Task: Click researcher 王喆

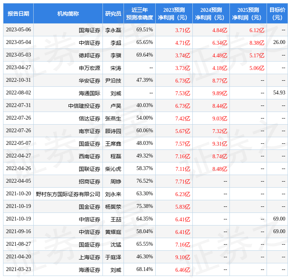Action: [116, 219]
